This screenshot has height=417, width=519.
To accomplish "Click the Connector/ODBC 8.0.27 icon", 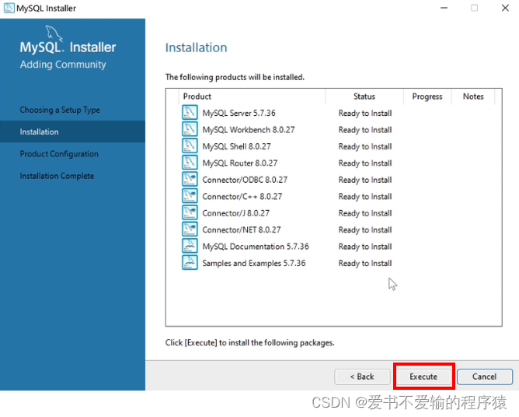I will click(190, 180).
